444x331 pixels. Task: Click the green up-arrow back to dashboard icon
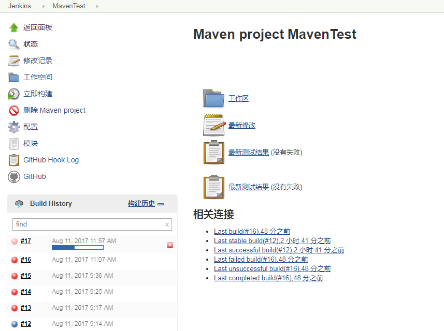pos(13,27)
